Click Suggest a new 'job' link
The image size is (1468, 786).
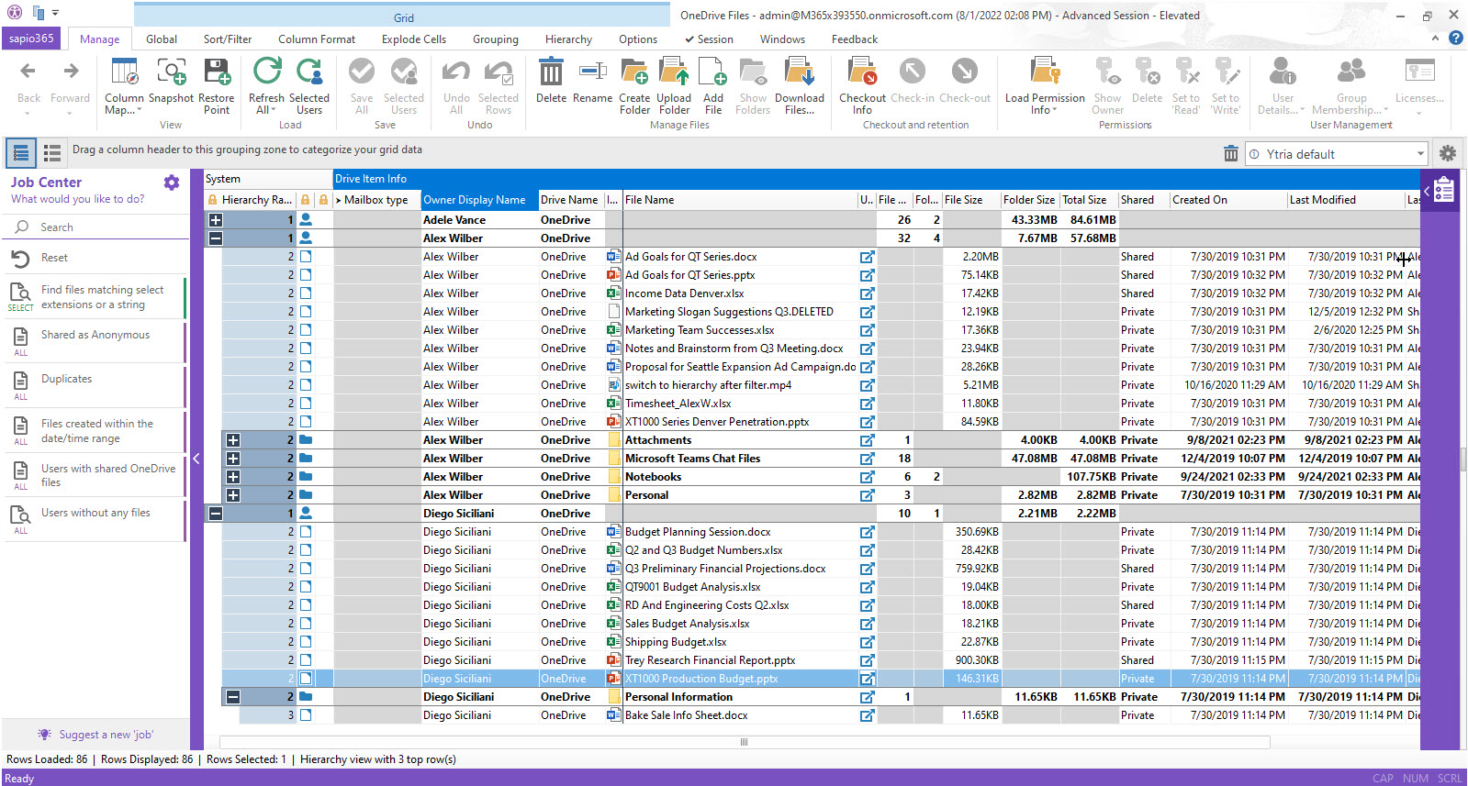[106, 735]
